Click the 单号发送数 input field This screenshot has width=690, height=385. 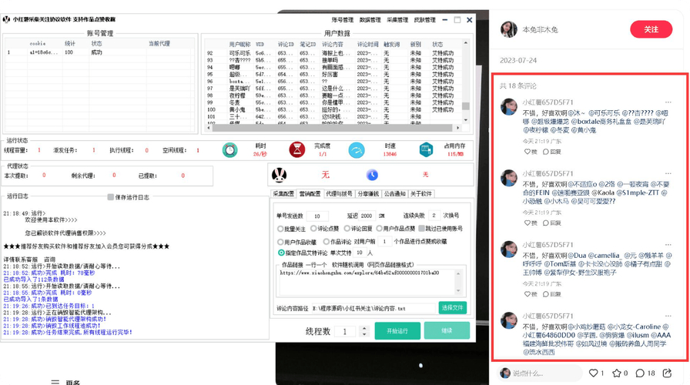317,216
